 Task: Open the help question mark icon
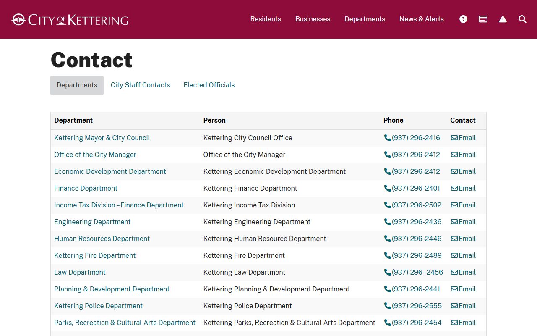[x=463, y=19]
